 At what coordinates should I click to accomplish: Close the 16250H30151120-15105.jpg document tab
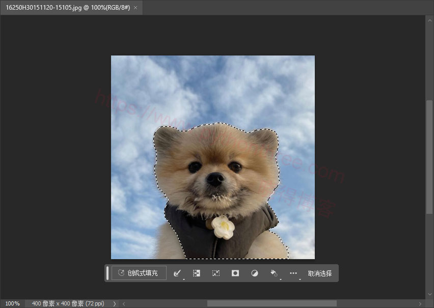click(x=135, y=8)
